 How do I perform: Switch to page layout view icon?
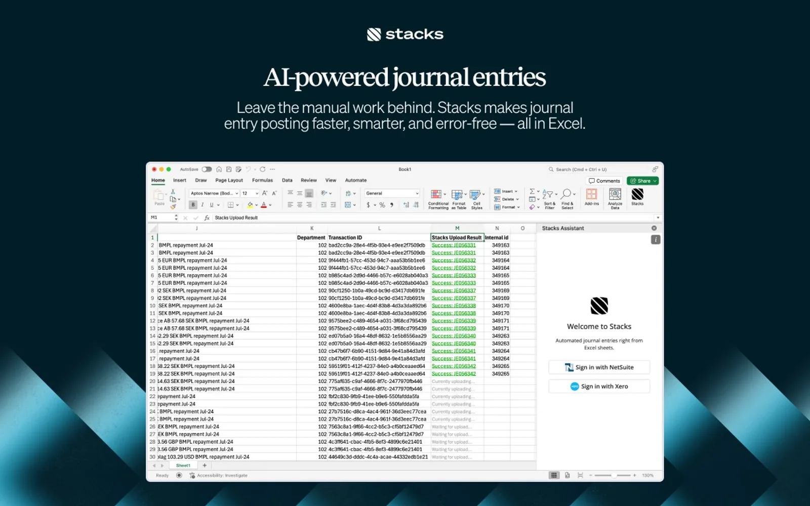[x=568, y=475]
